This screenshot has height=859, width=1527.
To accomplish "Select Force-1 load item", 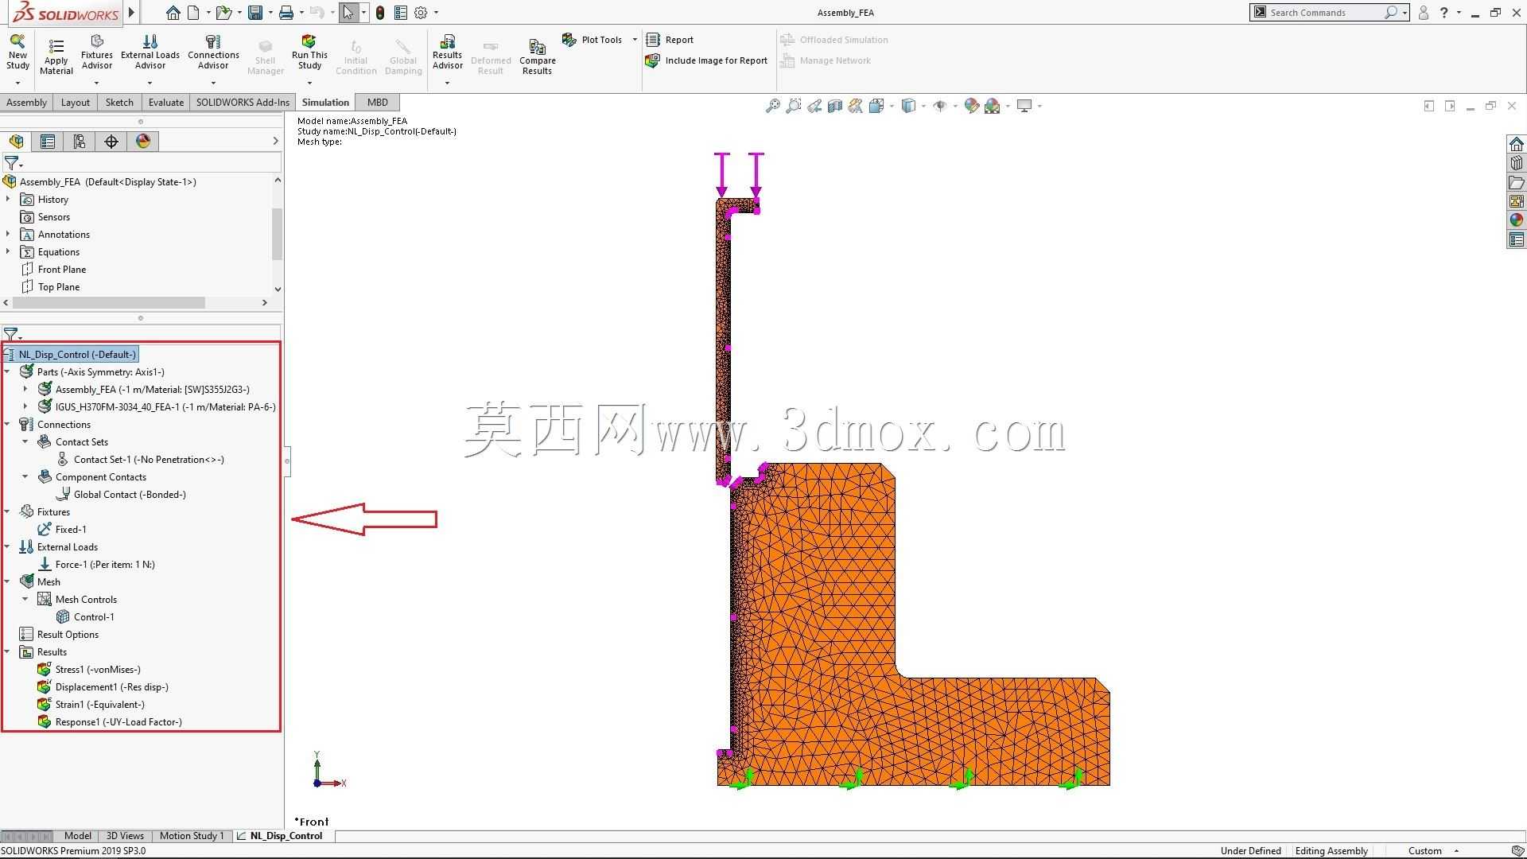I will coord(96,564).
